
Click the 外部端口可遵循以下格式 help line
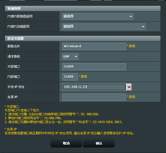pos(22,110)
